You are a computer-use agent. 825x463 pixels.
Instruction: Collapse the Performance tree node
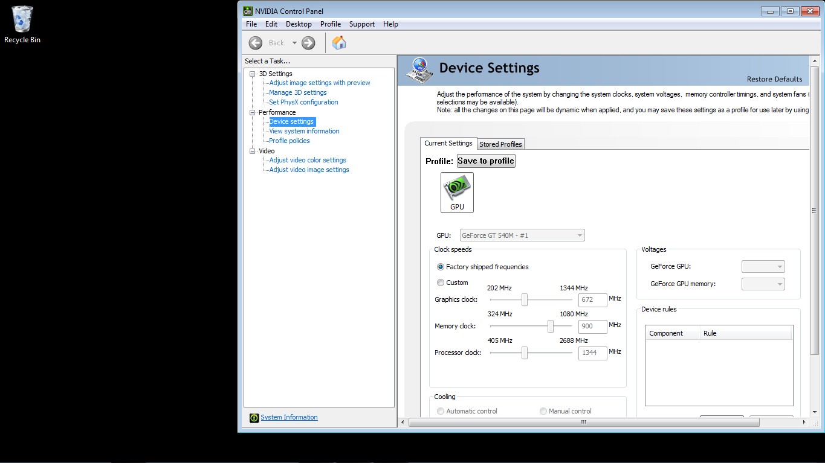click(x=253, y=112)
